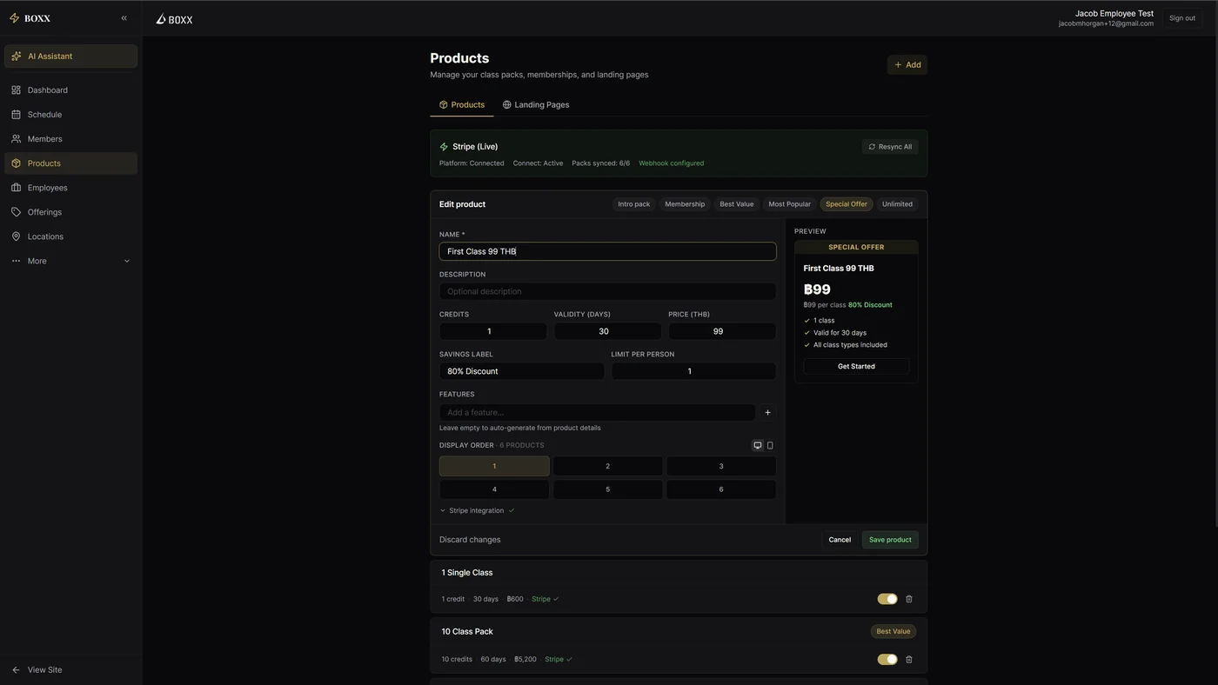This screenshot has width=1218, height=685.
Task: Select the Unlimited badge option
Action: (x=897, y=203)
